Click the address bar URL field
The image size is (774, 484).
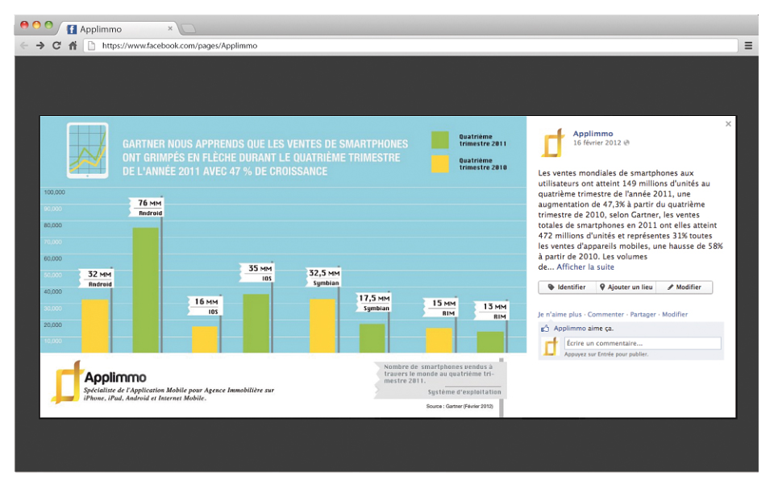click(411, 45)
